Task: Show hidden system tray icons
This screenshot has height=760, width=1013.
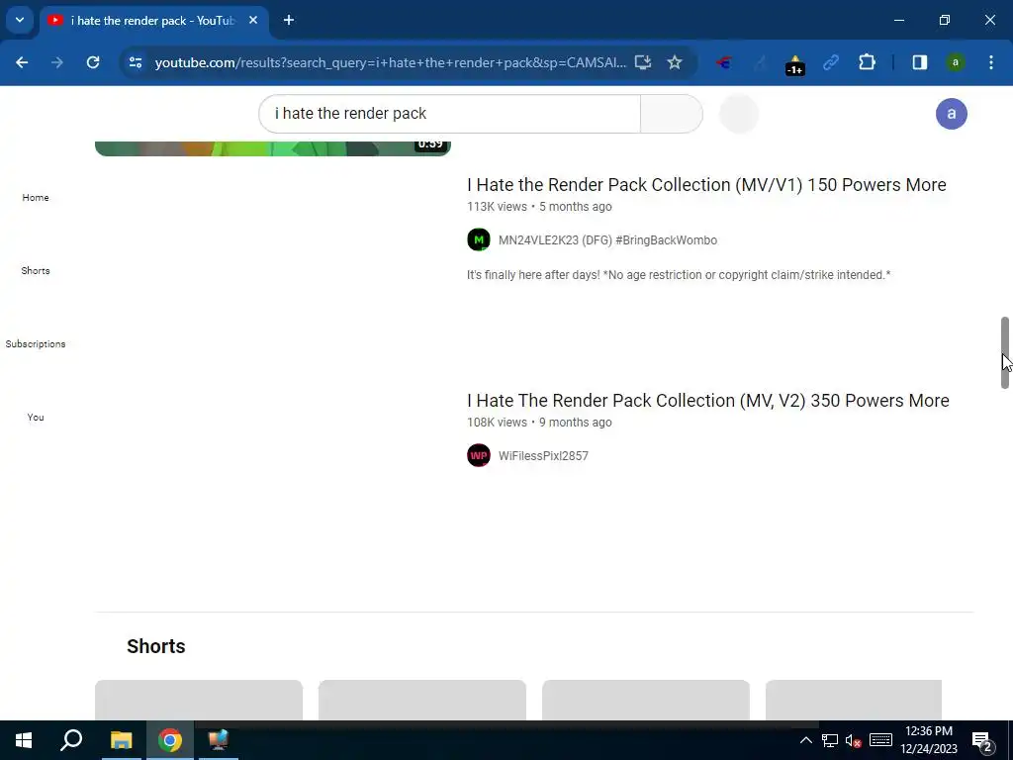Action: point(805,740)
